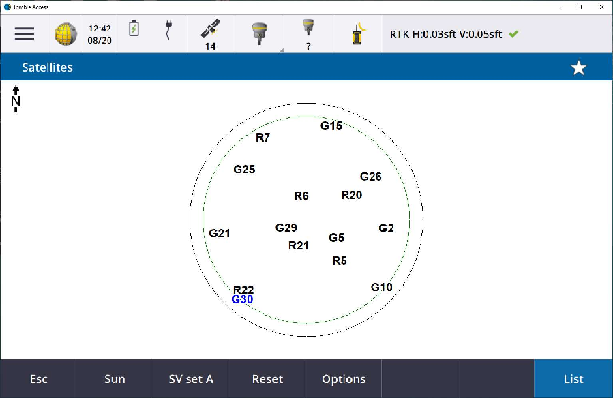The width and height of the screenshot is (613, 398).
Task: Click the north arrow indicator
Action: tap(16, 99)
